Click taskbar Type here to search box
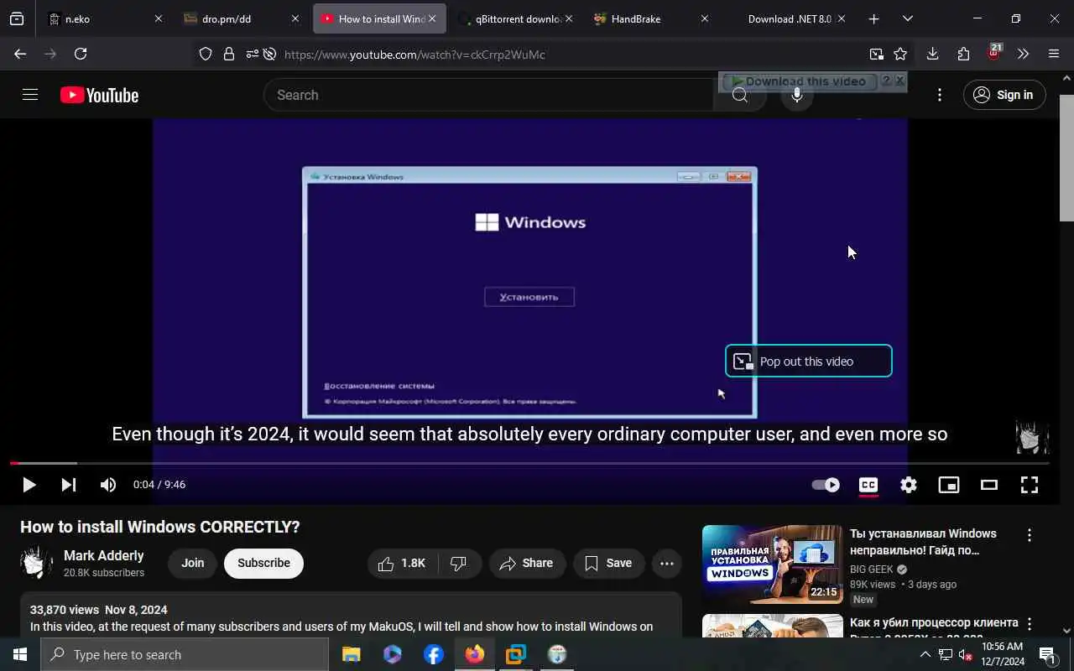 pyautogui.click(x=185, y=654)
